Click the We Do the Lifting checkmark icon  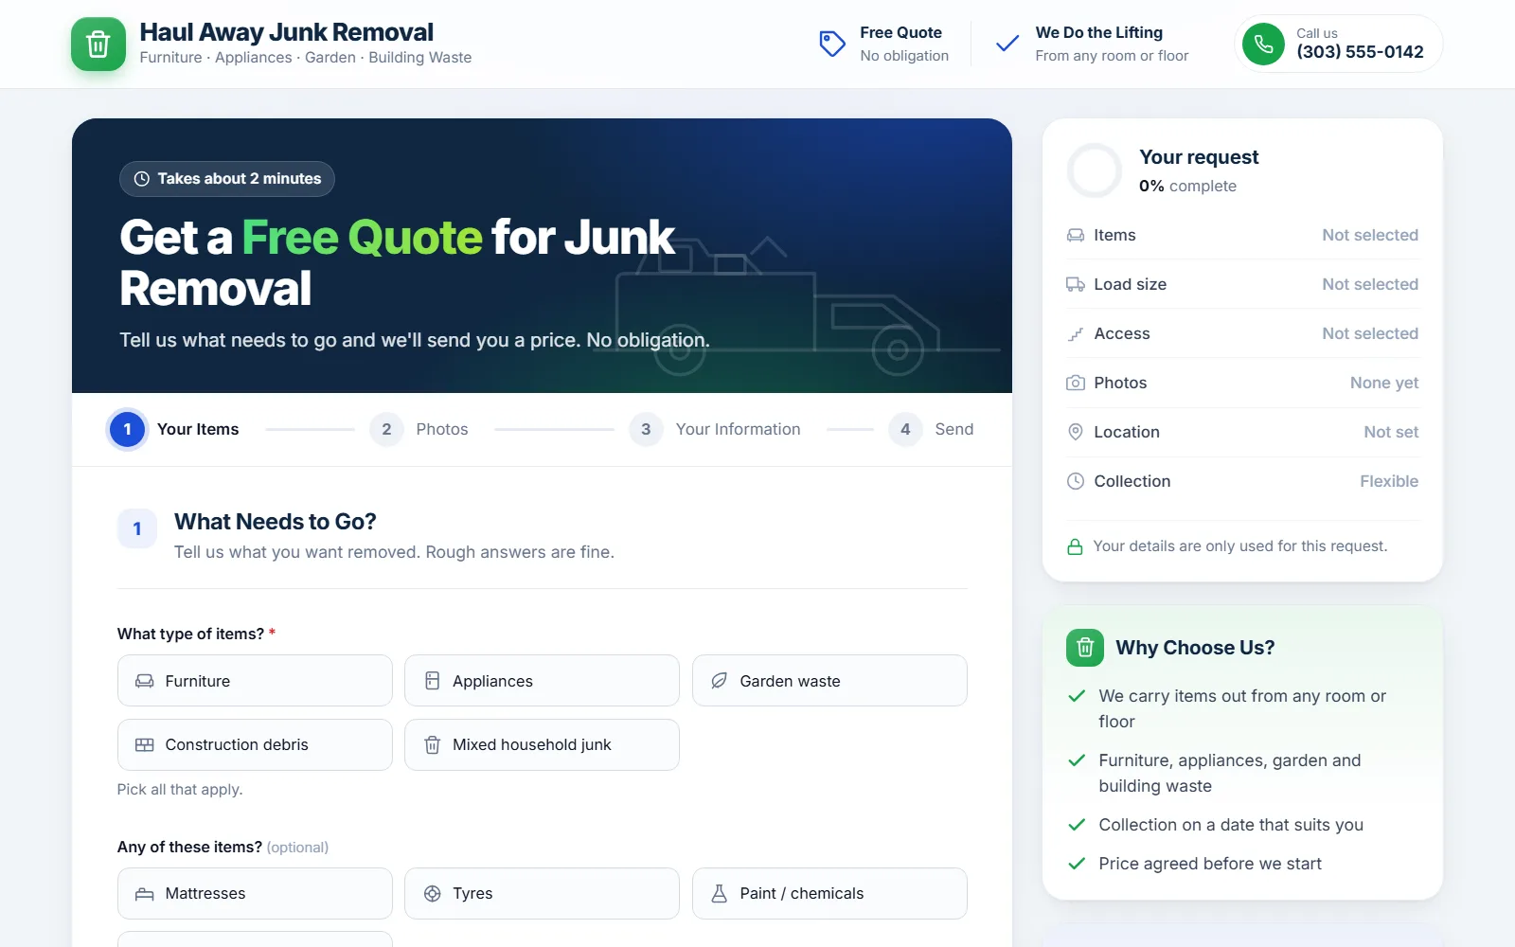click(x=1007, y=44)
